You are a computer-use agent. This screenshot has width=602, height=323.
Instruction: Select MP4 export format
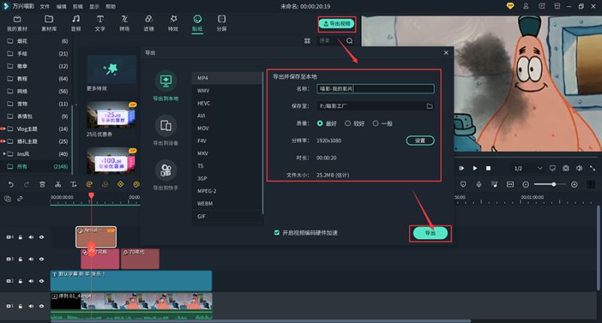click(x=227, y=78)
